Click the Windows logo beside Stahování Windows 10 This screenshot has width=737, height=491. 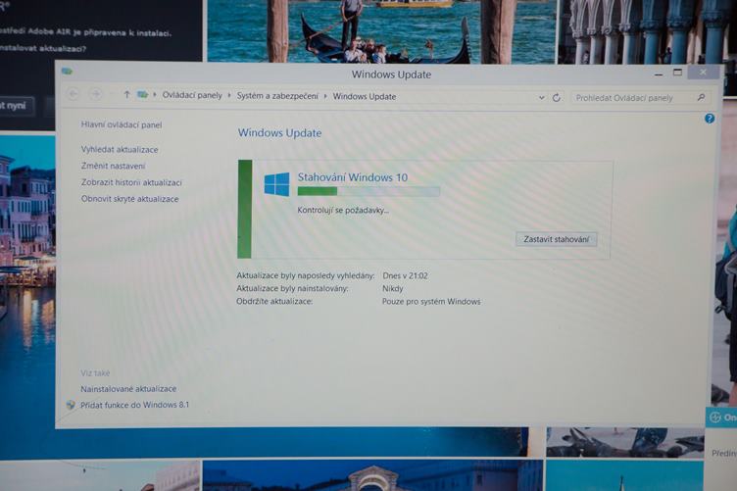click(276, 184)
